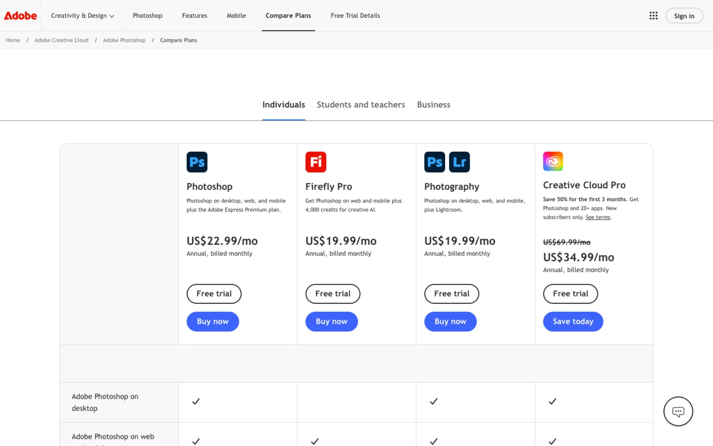Image resolution: width=713 pixels, height=446 pixels.
Task: Go to Adobe Creative Cloud breadcrumb
Action: click(61, 40)
